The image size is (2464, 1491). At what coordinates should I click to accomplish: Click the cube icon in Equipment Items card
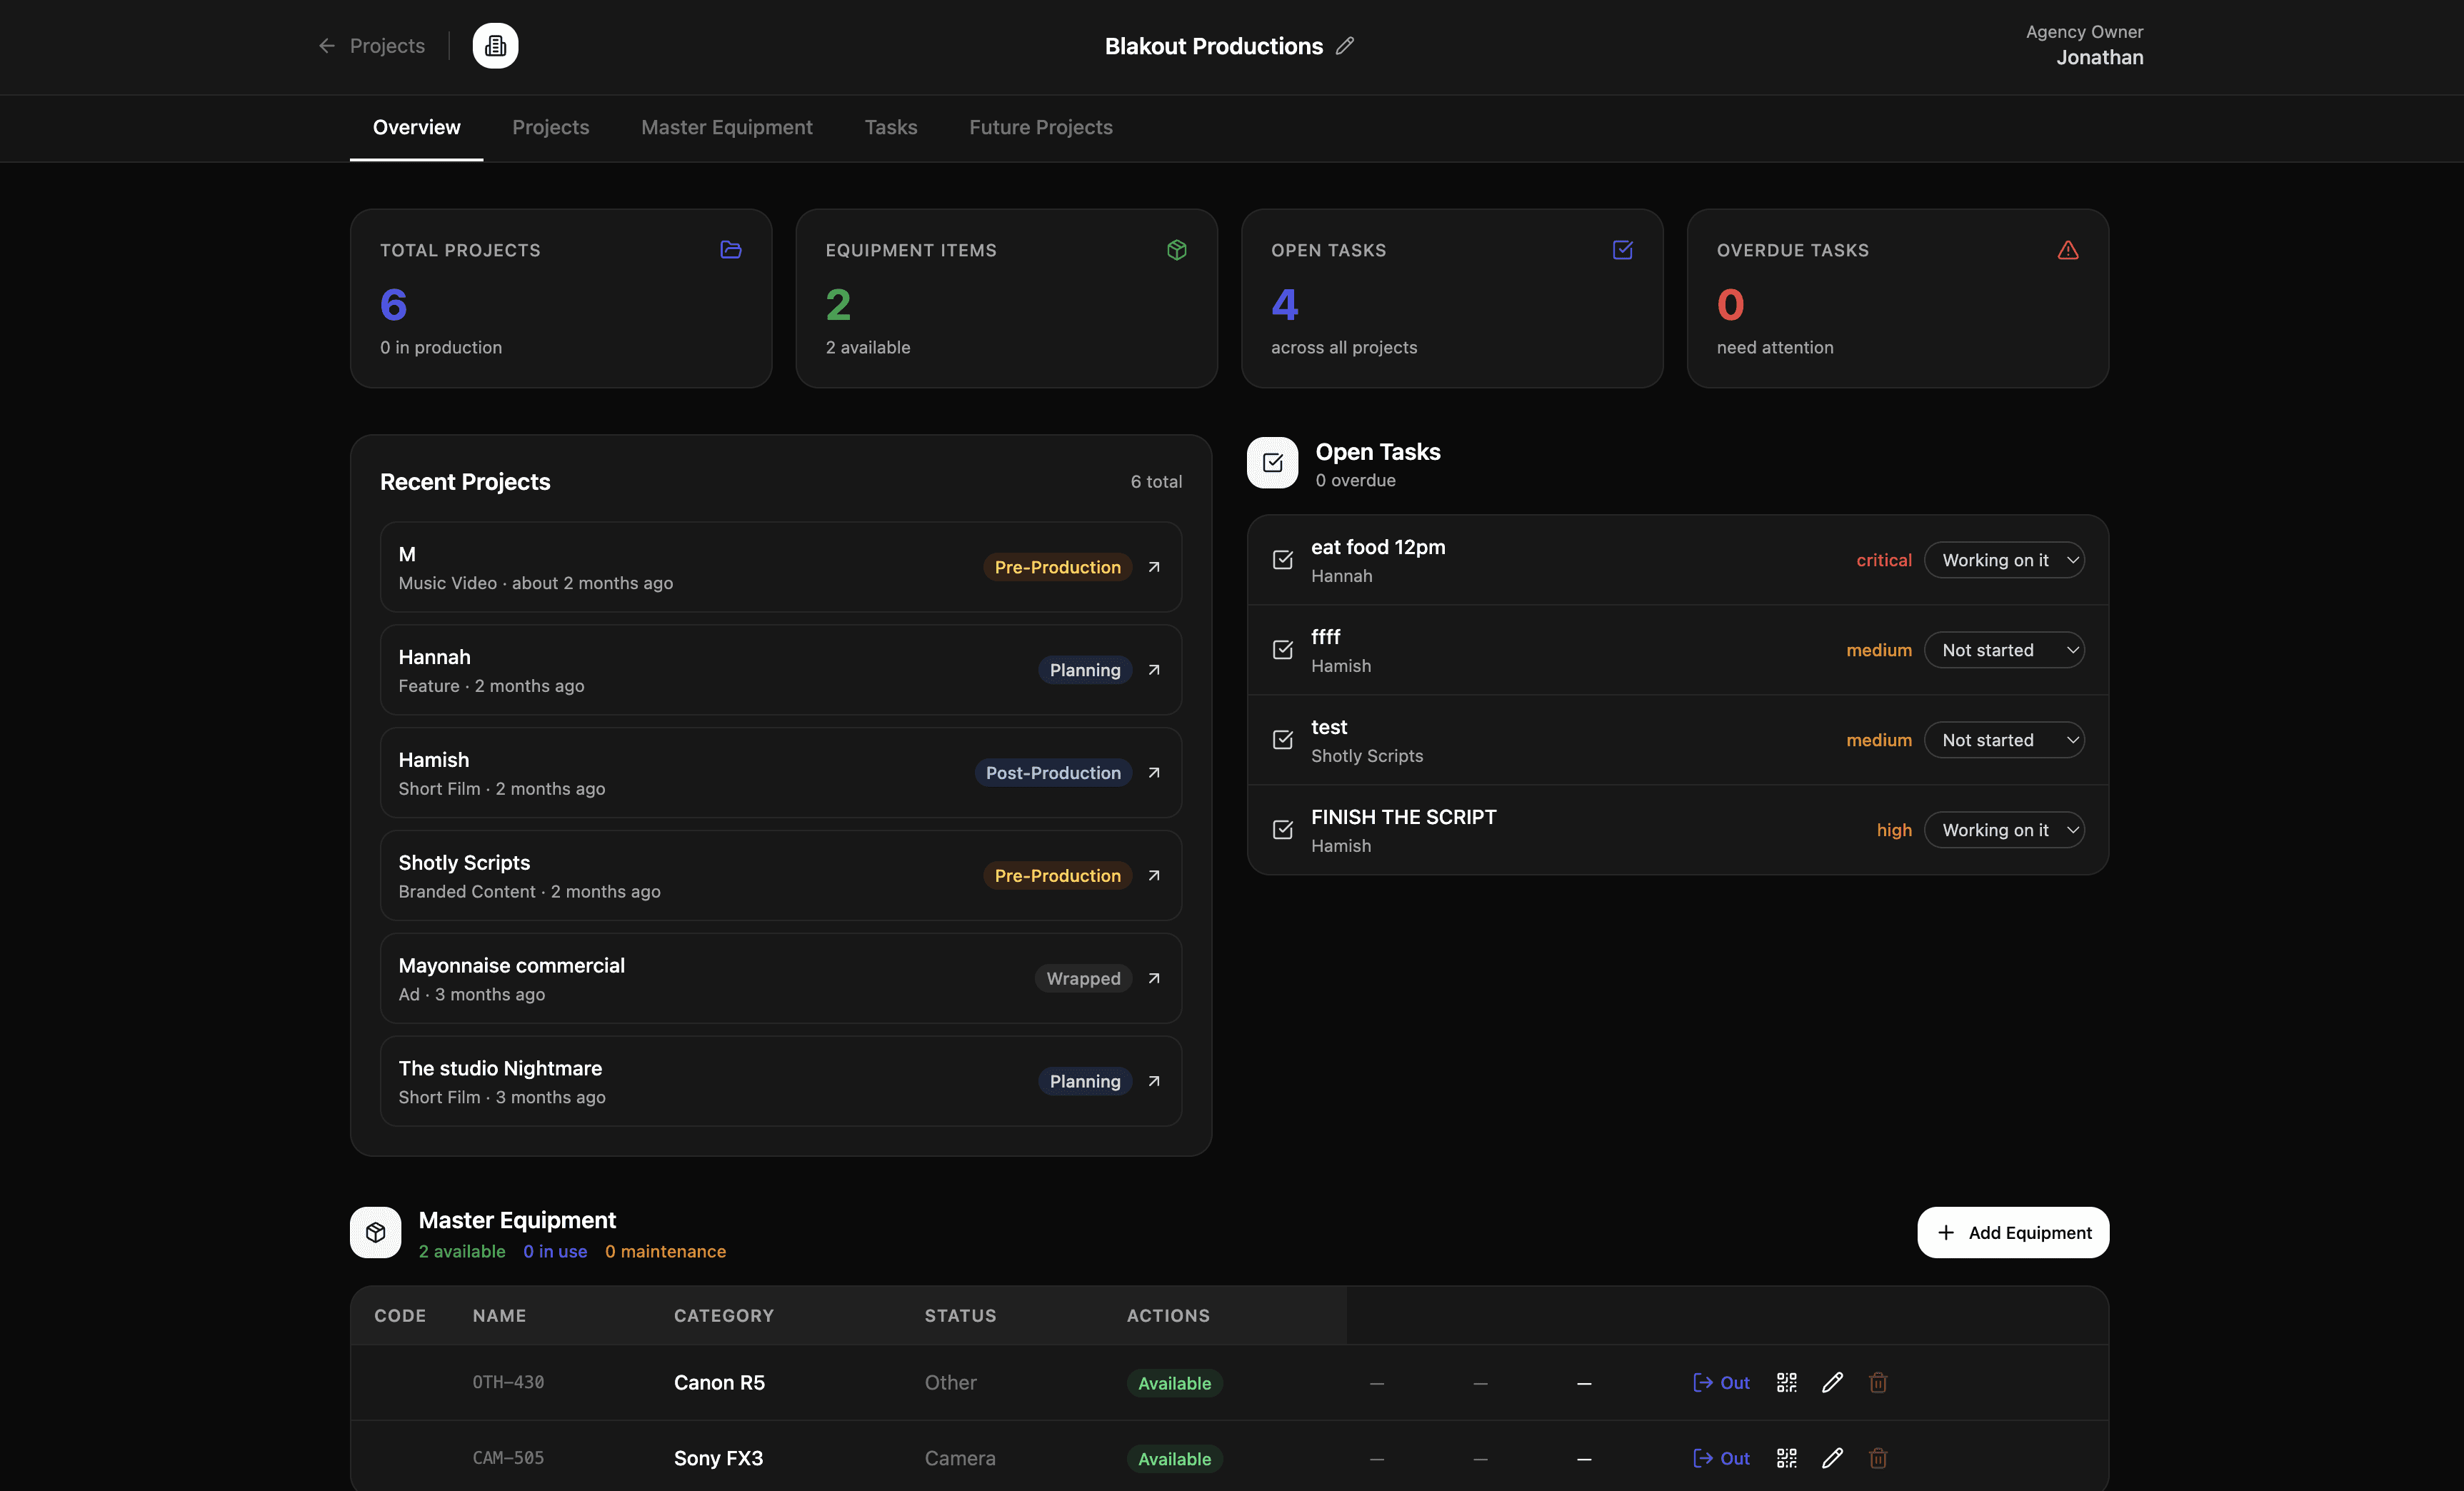[x=1177, y=250]
